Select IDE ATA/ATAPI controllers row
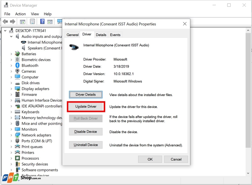Viewport: 252px width, 185px height. click(38, 106)
